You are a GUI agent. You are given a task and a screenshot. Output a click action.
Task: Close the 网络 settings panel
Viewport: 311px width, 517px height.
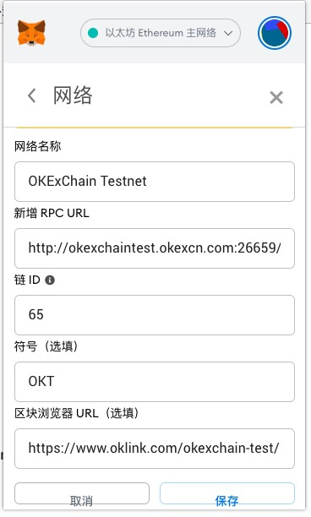point(276,98)
